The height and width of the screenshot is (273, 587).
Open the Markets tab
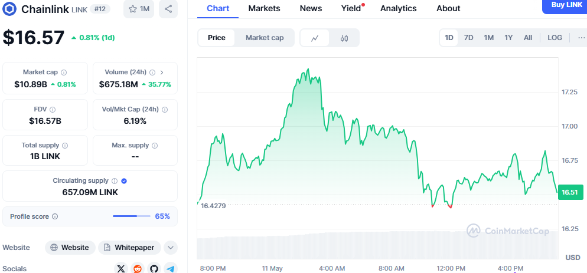[x=264, y=8]
